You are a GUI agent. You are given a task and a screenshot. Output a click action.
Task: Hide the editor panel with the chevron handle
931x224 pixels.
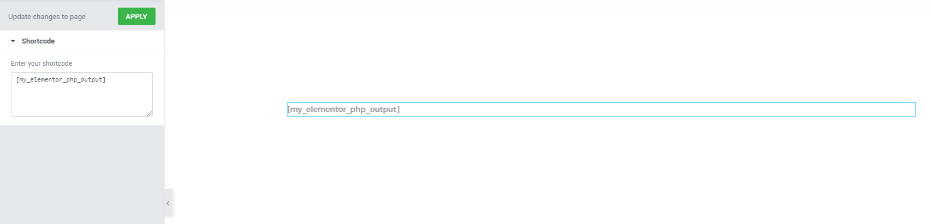pos(168,203)
